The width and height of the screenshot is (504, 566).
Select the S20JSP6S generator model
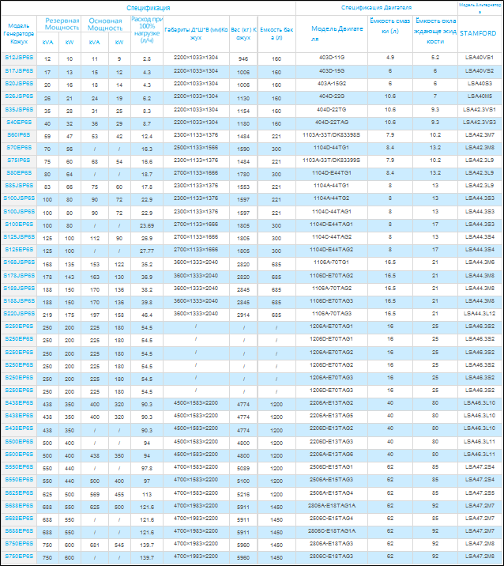coord(20,83)
